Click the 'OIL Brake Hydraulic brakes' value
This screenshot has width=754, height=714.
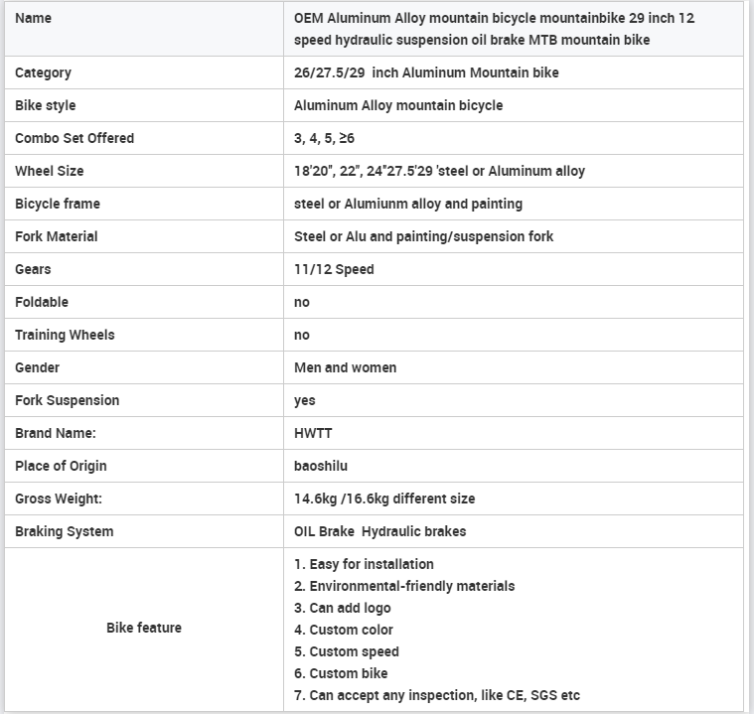click(379, 531)
